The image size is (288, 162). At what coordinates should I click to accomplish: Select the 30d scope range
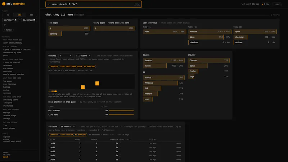(x=20, y=15)
